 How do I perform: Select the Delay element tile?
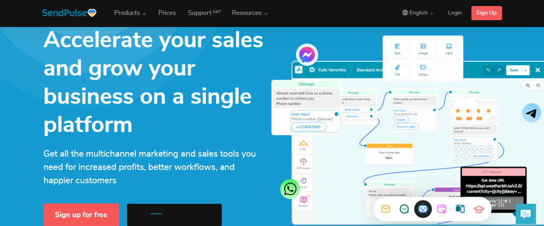423,70
